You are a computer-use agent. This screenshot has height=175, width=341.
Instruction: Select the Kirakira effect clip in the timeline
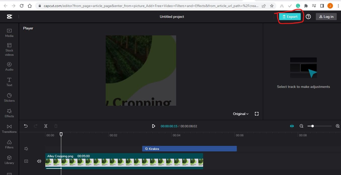pyautogui.click(x=189, y=148)
